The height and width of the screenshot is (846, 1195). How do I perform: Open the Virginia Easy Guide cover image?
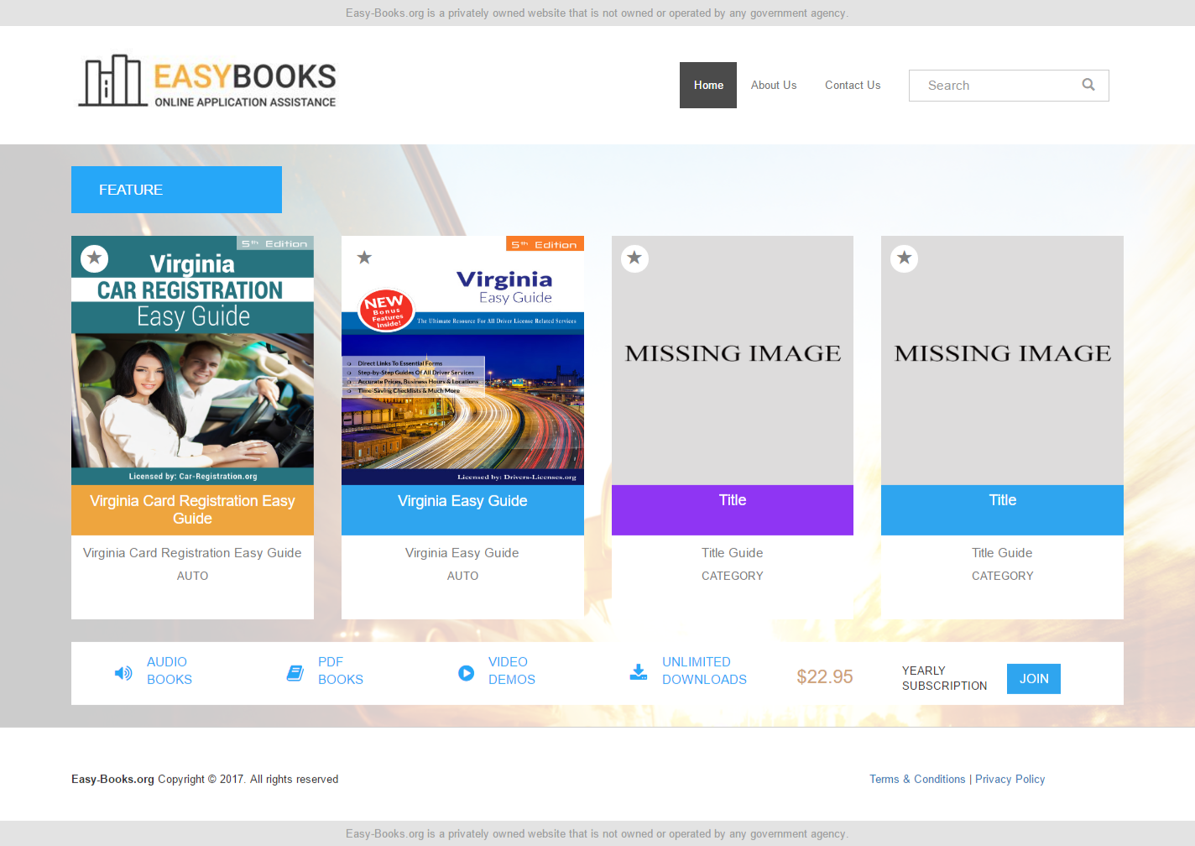coord(462,361)
